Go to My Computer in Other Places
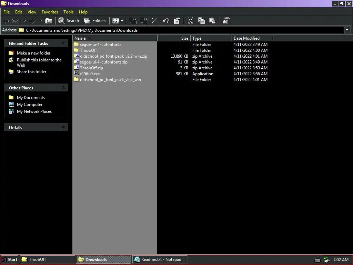 (30, 105)
